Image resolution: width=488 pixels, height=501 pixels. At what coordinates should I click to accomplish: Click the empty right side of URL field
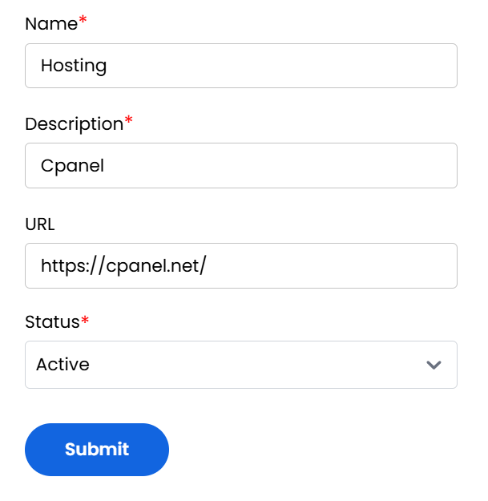tap(361, 265)
